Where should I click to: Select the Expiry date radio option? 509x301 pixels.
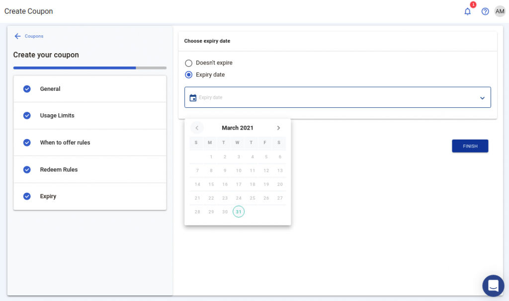click(x=188, y=75)
